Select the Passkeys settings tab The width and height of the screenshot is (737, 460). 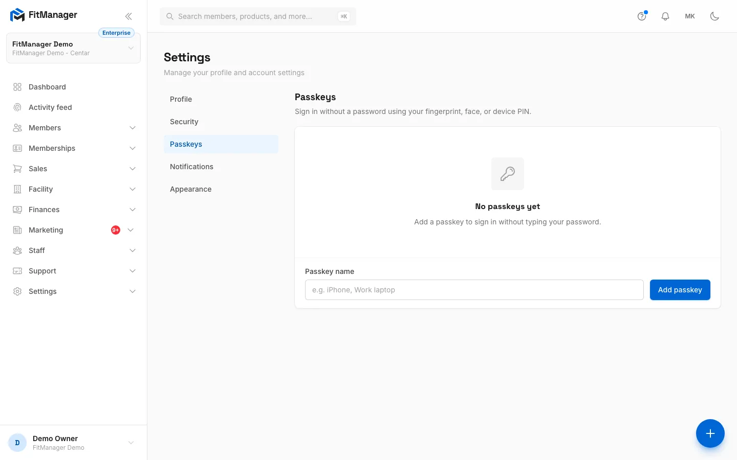coord(221,144)
